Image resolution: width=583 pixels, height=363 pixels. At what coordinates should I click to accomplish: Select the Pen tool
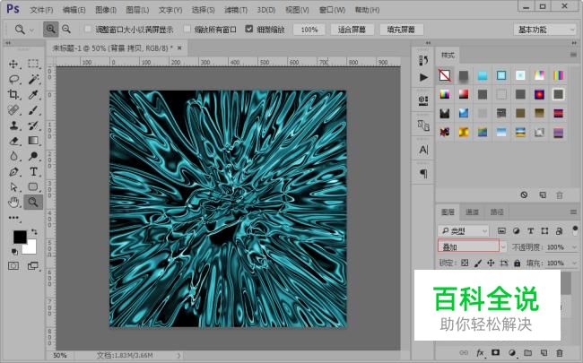13,172
